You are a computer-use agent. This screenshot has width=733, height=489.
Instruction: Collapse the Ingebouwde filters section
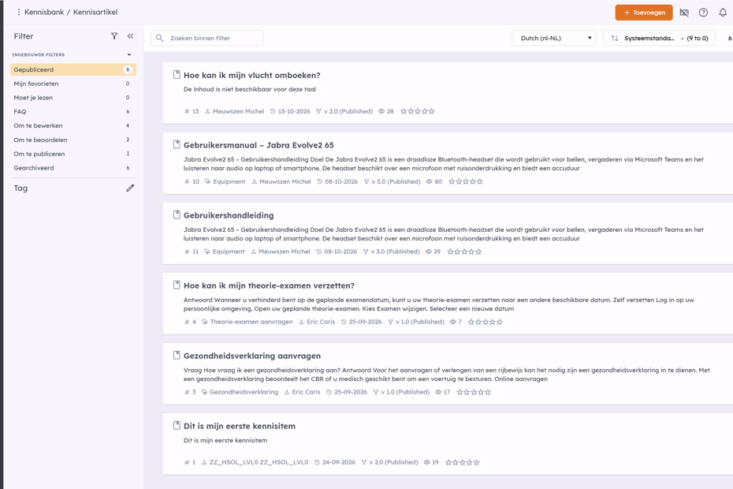coord(129,54)
